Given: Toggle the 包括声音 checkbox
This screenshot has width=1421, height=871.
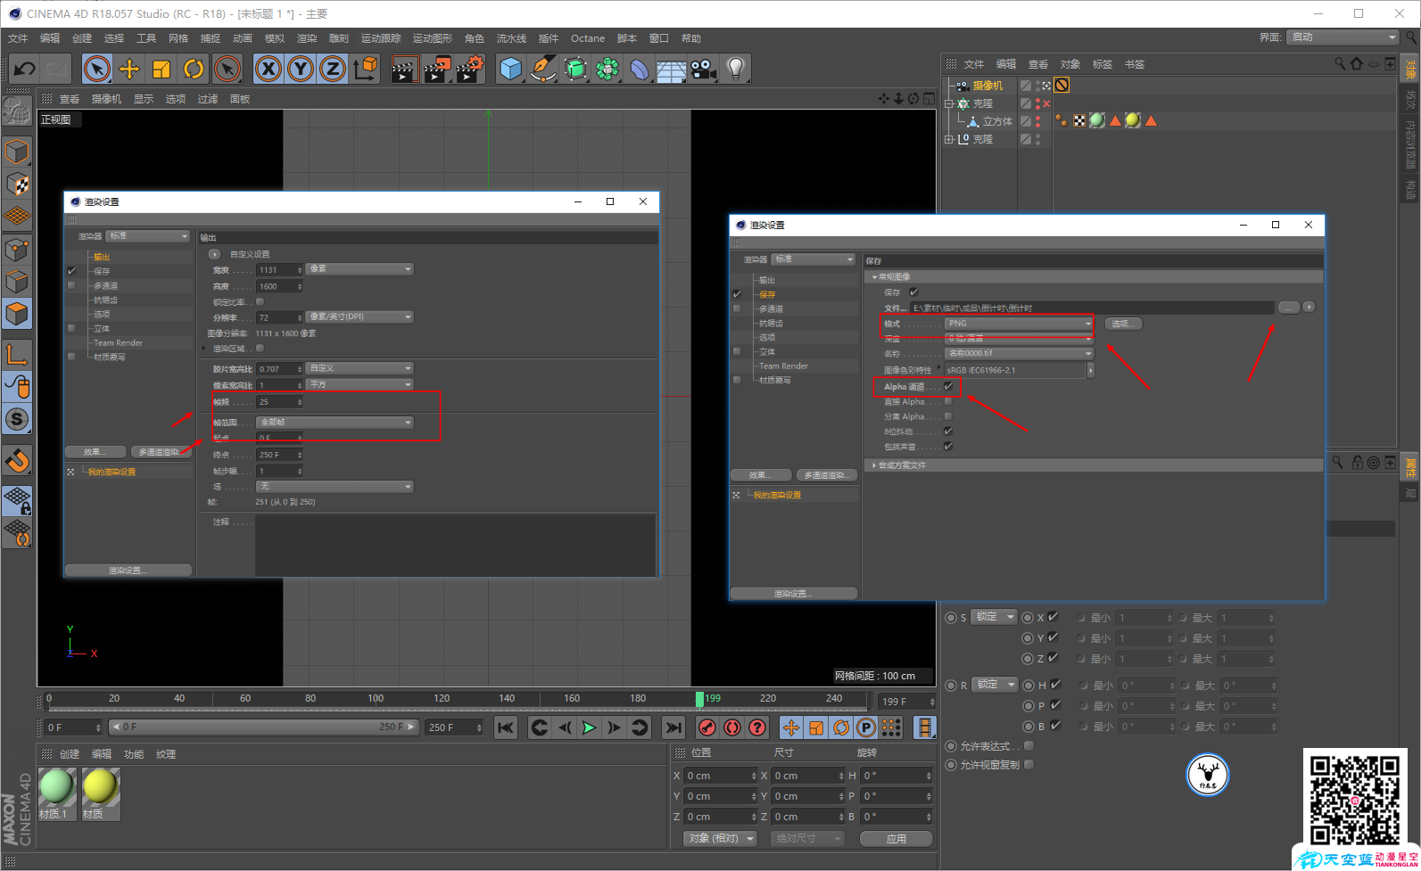Looking at the screenshot, I should click(948, 447).
